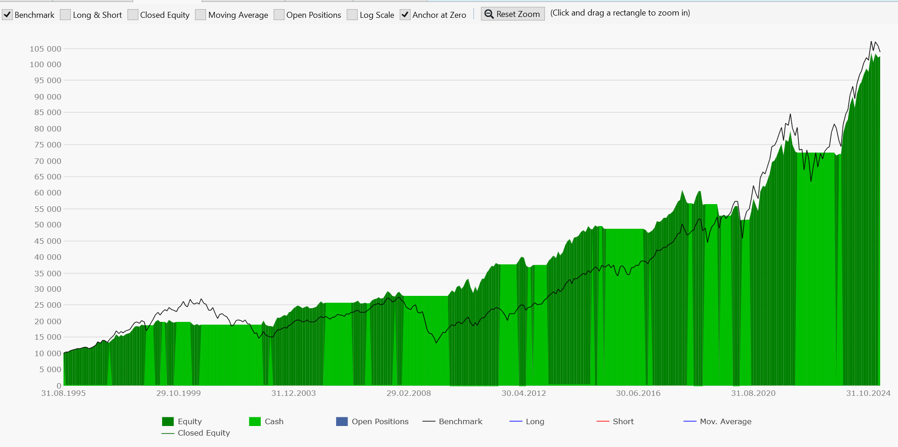Image resolution: width=898 pixels, height=447 pixels.
Task: Uncheck the Benchmark checkbox
Action: coord(7,15)
